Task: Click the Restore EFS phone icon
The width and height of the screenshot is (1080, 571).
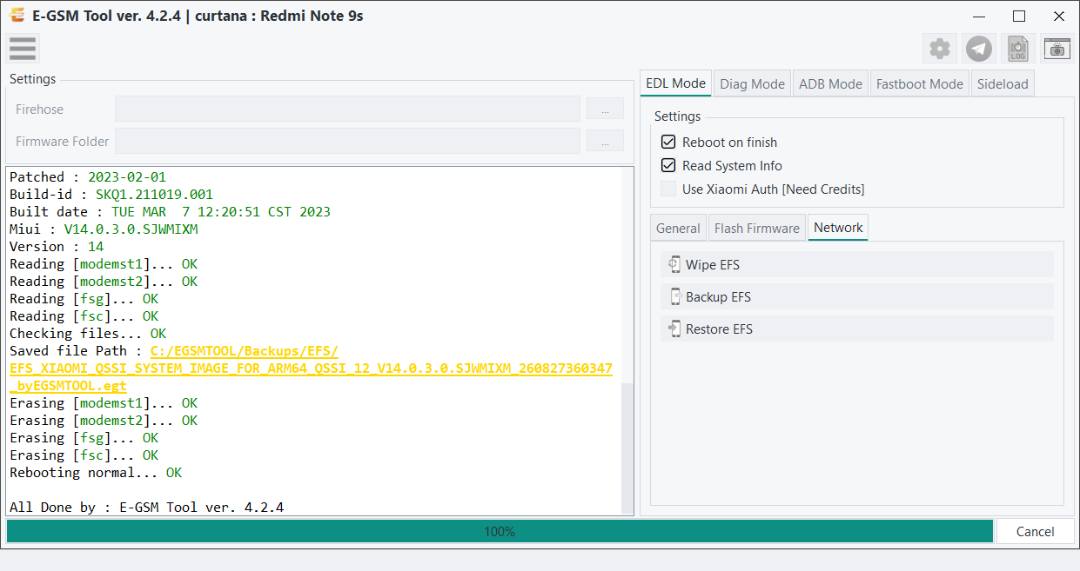Action: click(x=674, y=329)
